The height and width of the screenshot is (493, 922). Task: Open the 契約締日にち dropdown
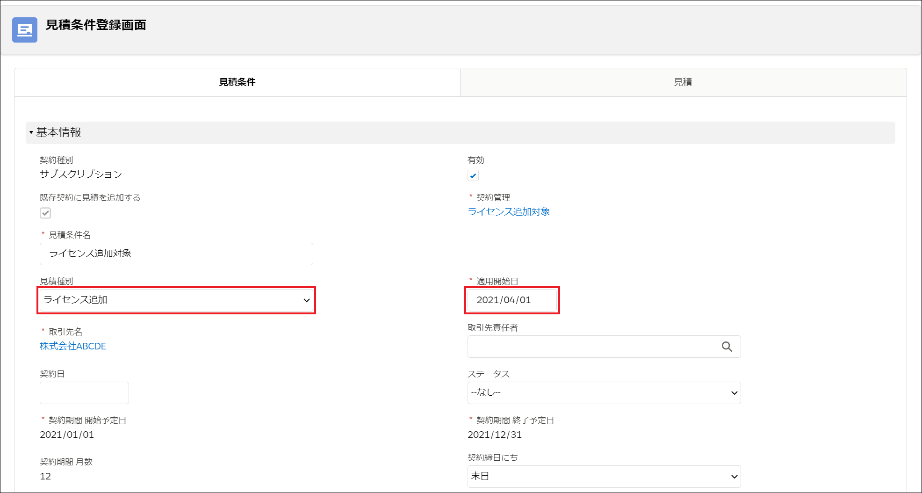point(604,477)
